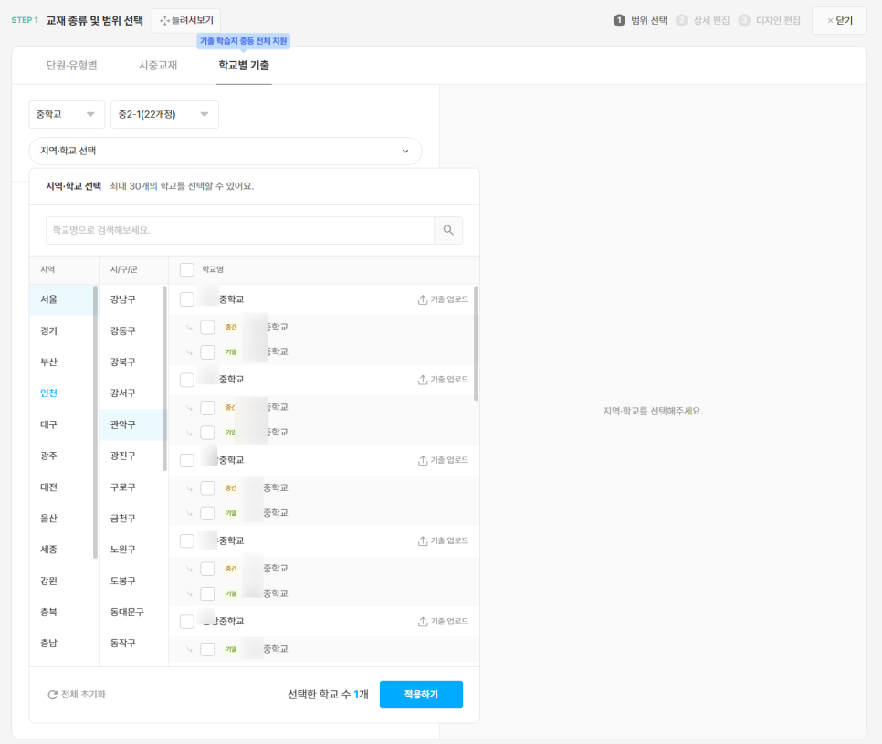882x744 pixels.
Task: Click the magnifier search icon
Action: coord(448,230)
